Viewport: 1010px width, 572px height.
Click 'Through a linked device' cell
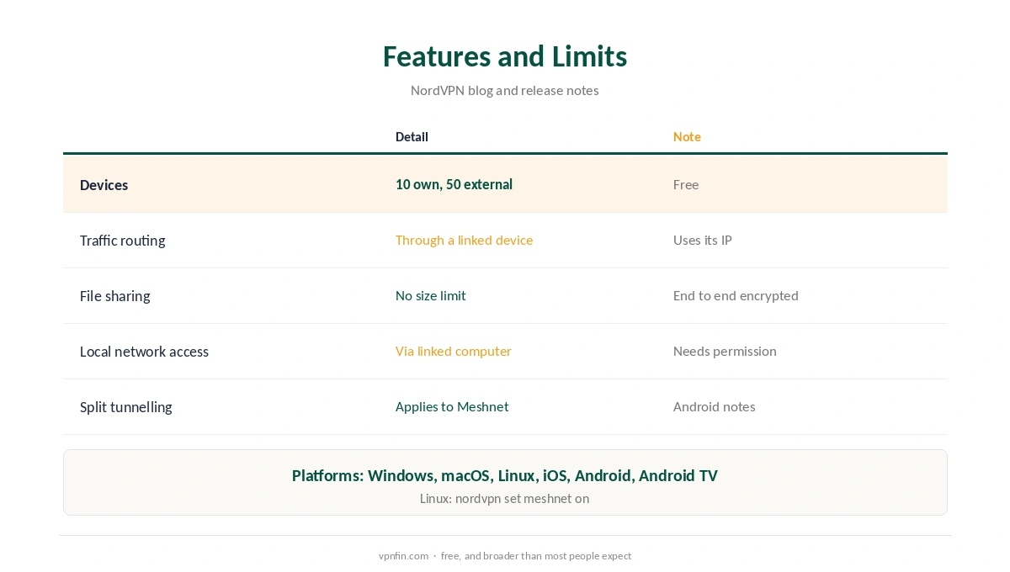(464, 240)
